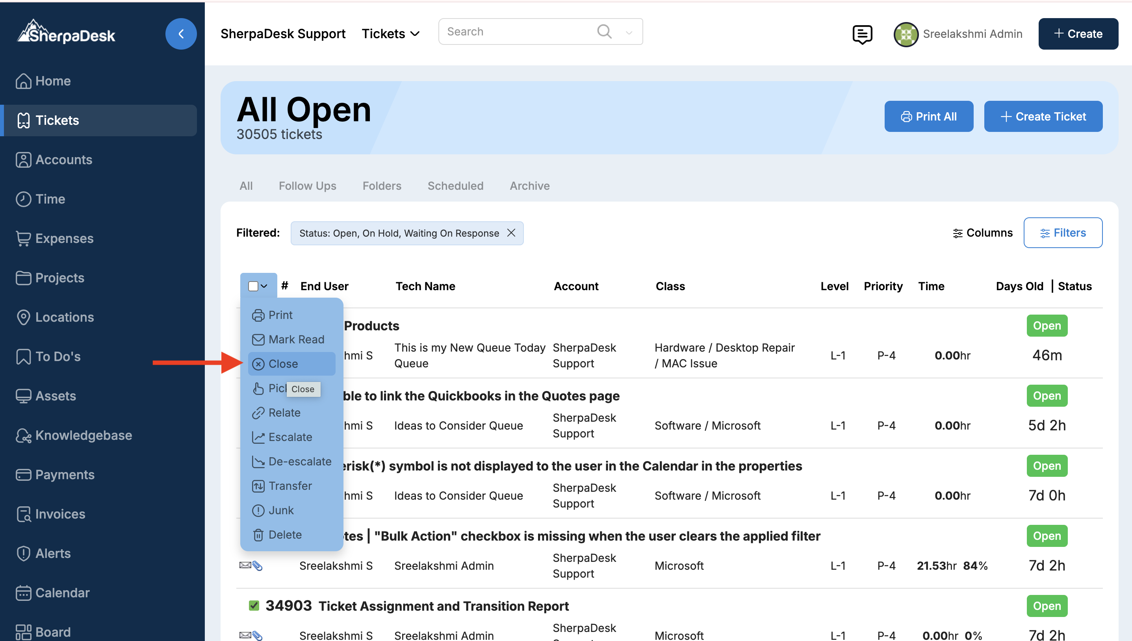Open Knowledgebase from the sidebar

click(83, 435)
